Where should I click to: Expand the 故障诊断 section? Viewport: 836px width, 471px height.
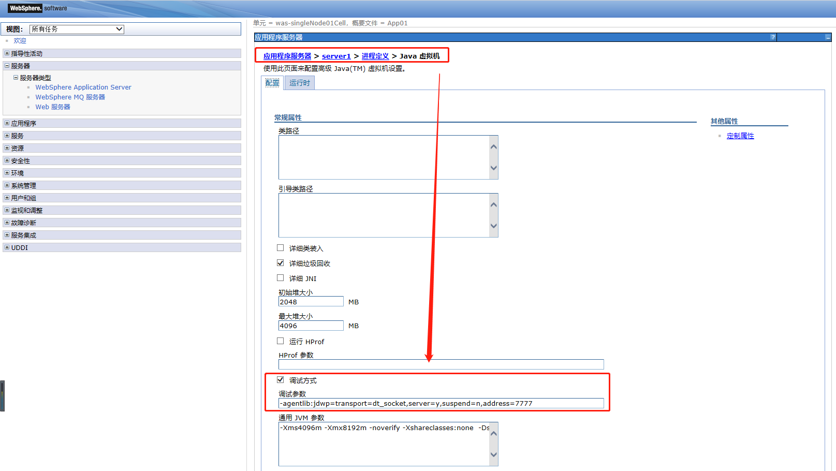click(7, 223)
